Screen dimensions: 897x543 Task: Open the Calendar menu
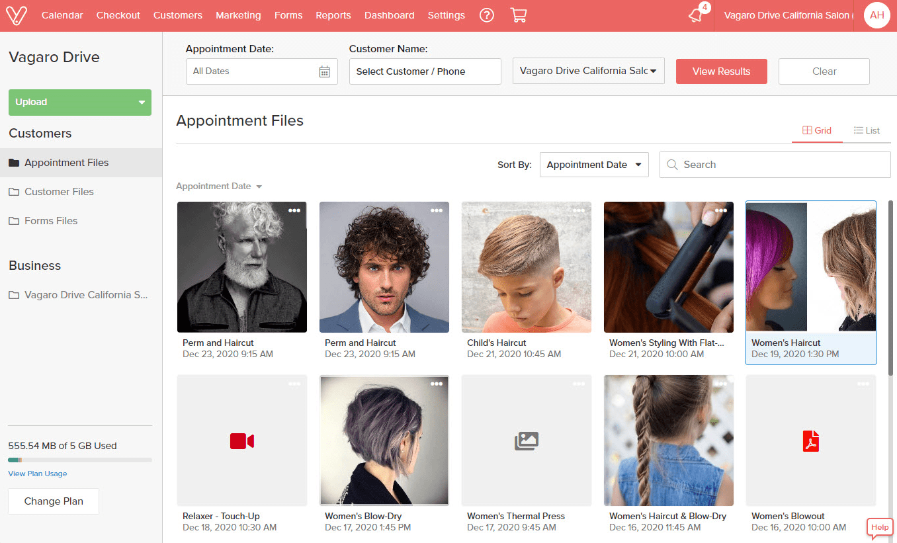(62, 15)
